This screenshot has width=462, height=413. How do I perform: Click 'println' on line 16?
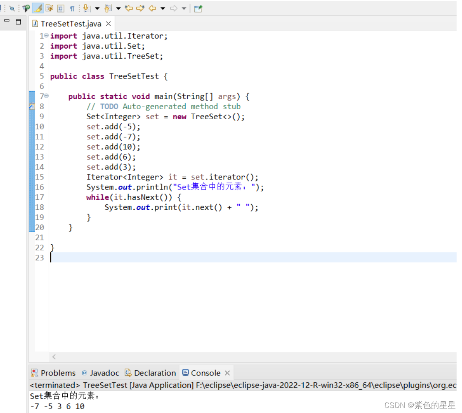tap(152, 187)
